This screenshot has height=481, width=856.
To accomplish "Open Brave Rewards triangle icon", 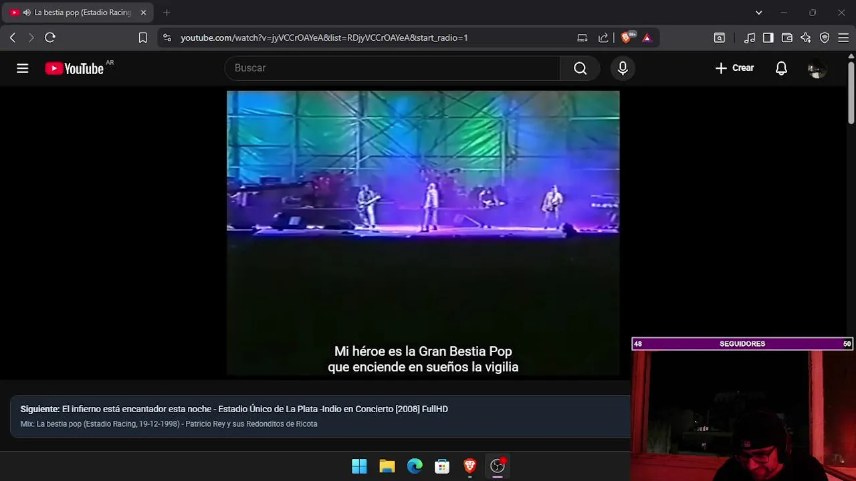I will coord(647,38).
